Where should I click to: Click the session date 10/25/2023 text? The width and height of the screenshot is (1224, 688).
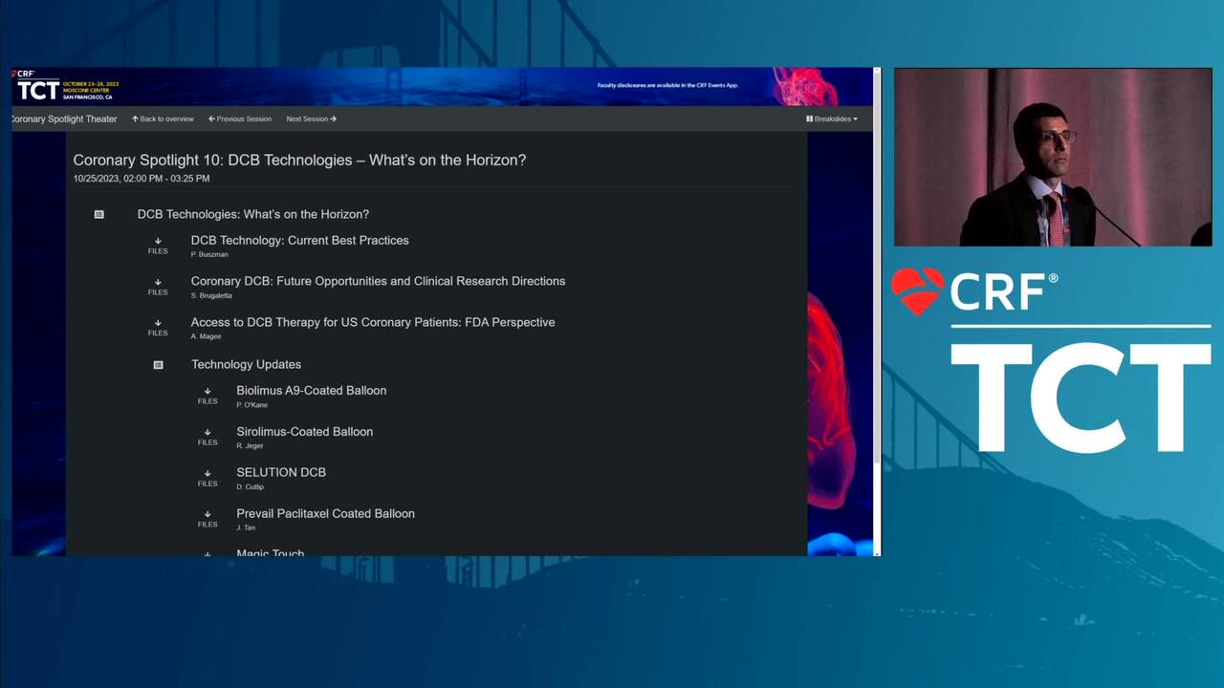tap(142, 179)
